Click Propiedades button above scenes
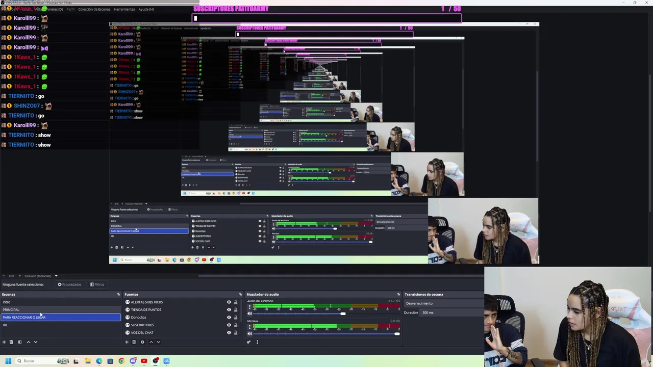653x367 pixels. click(69, 284)
